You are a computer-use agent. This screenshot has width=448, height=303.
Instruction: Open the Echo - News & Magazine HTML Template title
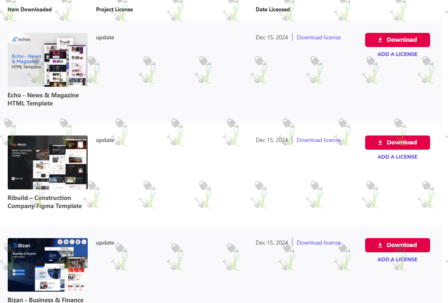pos(43,99)
